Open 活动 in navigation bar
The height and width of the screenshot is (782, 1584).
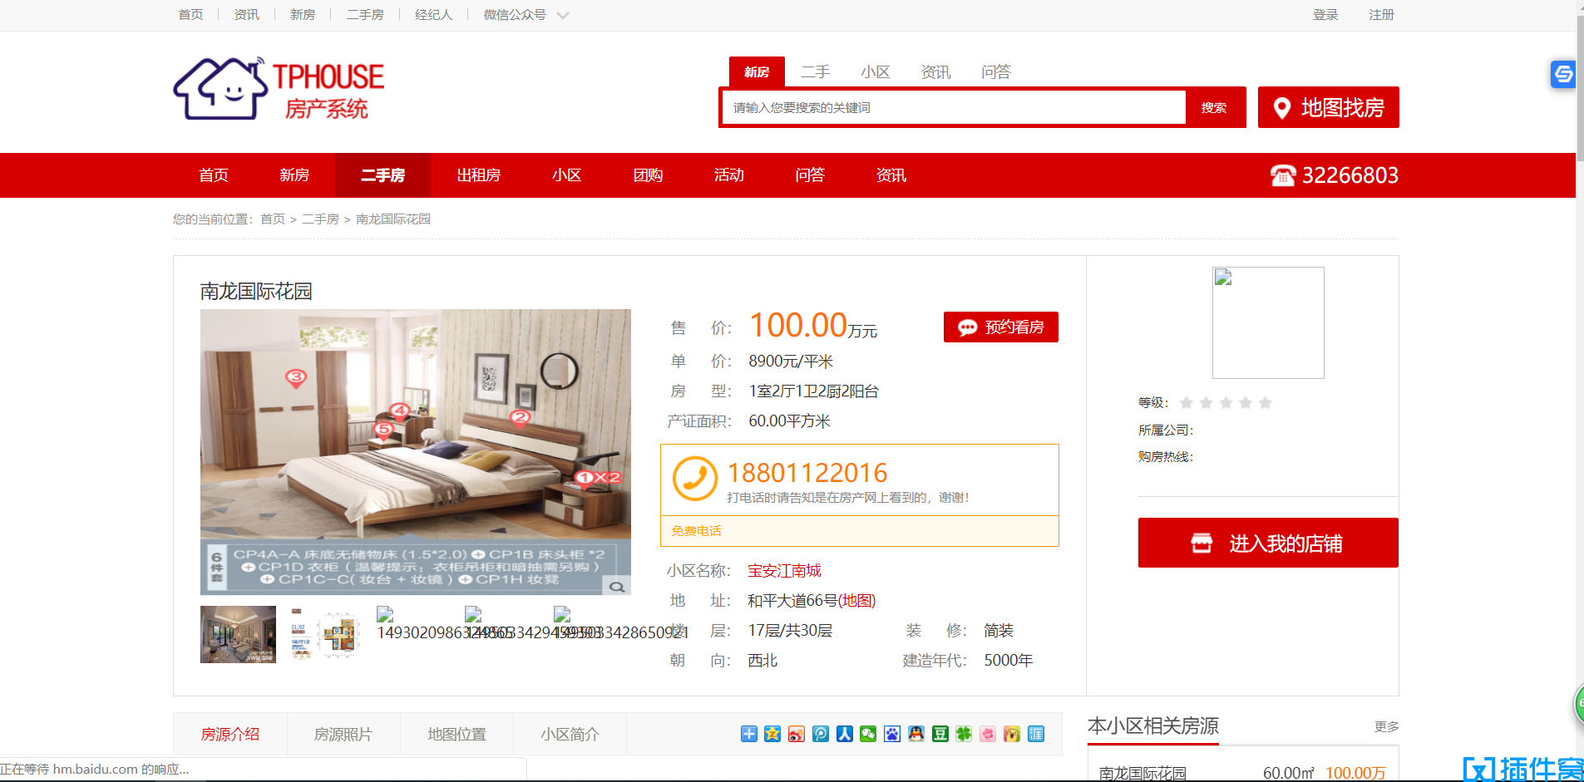[729, 175]
